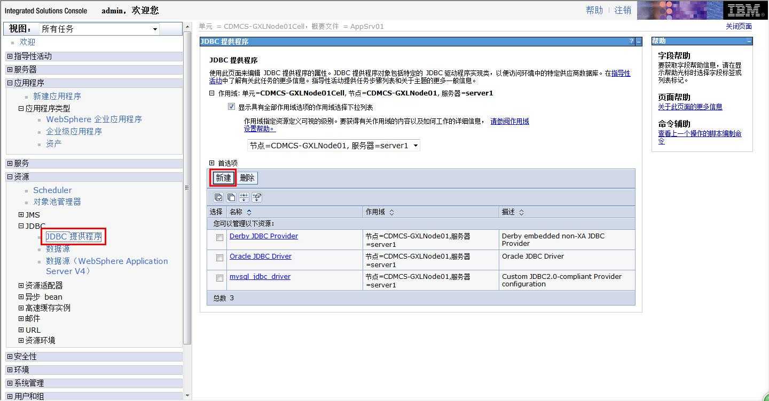Minimize the 帮助 panel with the dash icon
The width and height of the screenshot is (769, 401).
tap(749, 41)
